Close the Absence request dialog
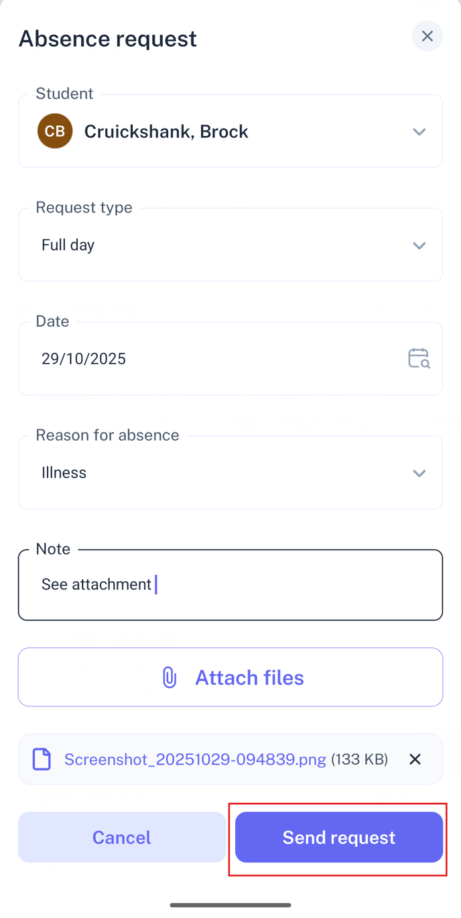 427,36
